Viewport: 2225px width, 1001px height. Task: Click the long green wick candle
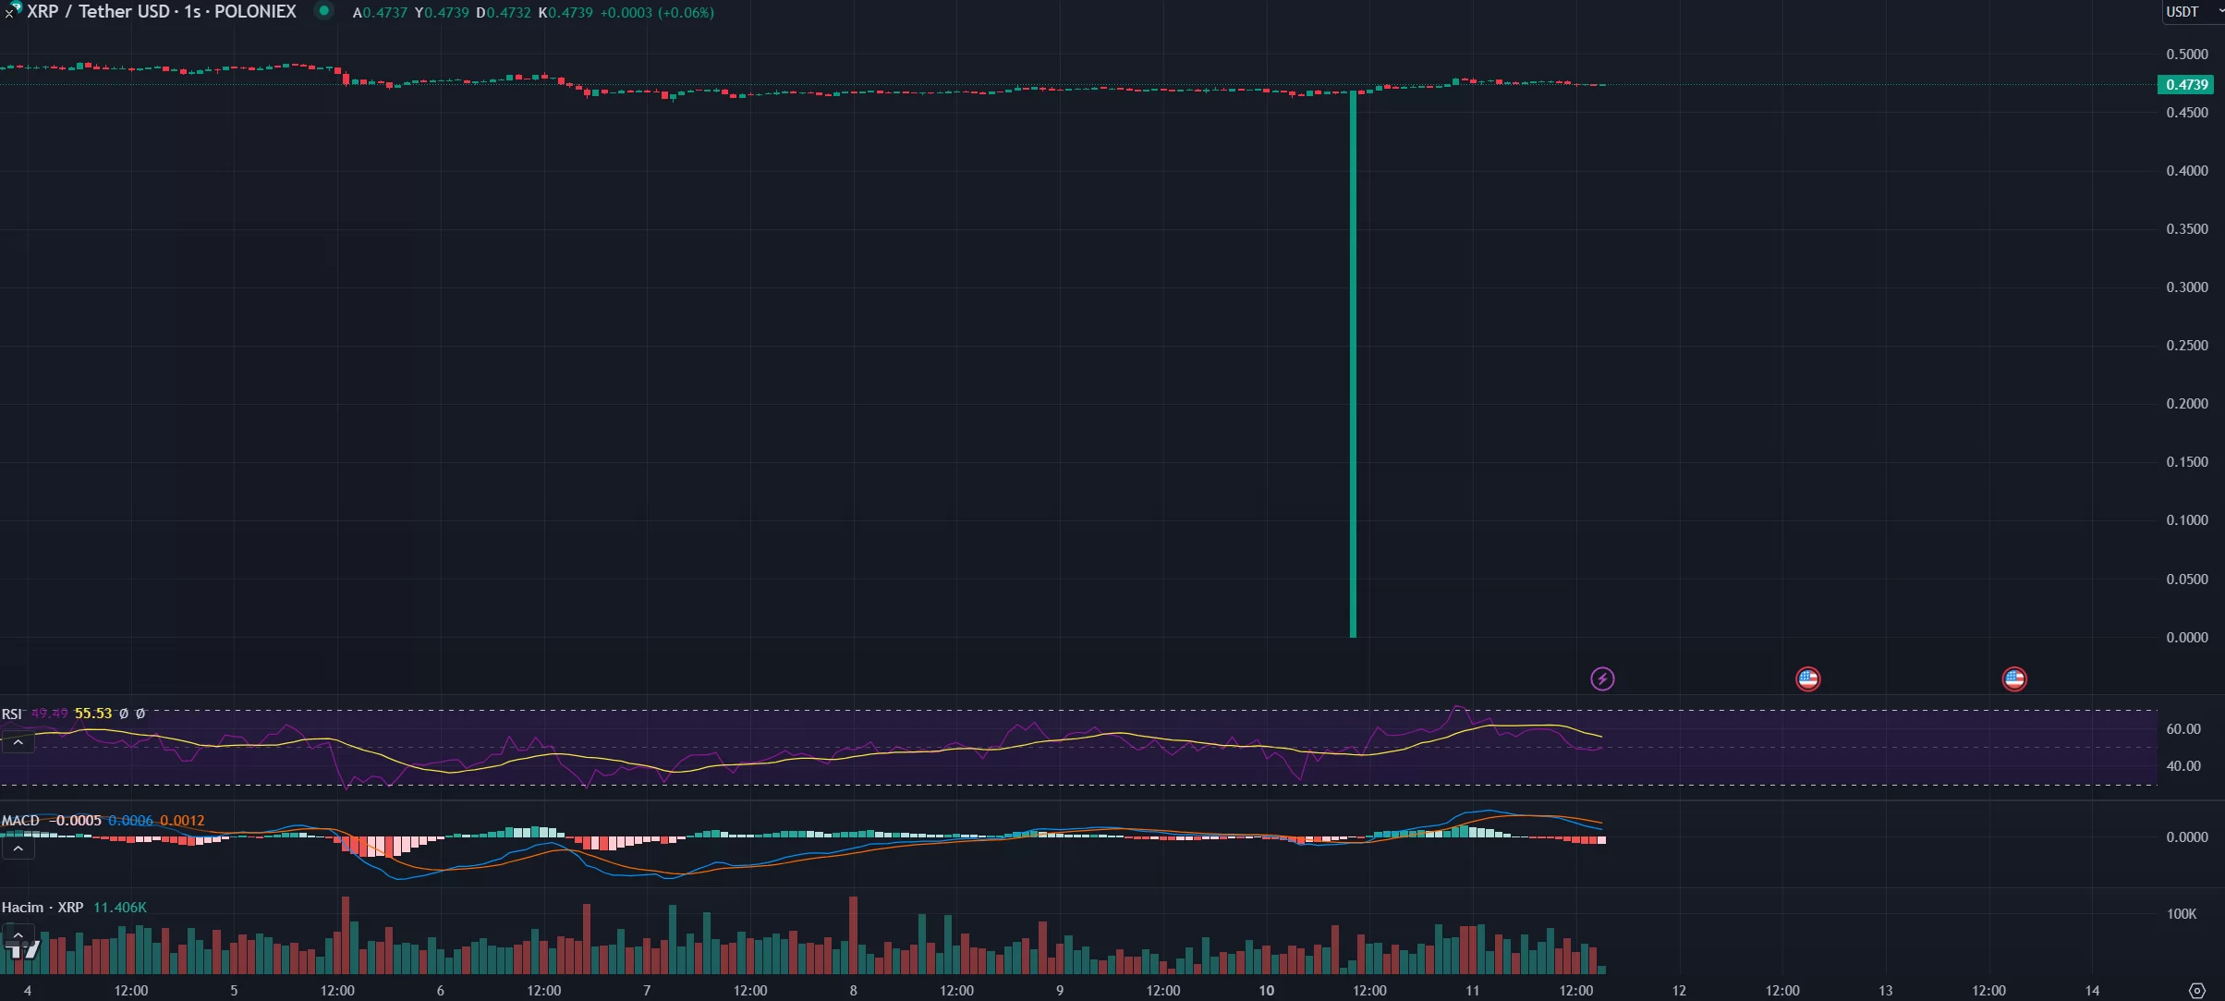tap(1353, 370)
